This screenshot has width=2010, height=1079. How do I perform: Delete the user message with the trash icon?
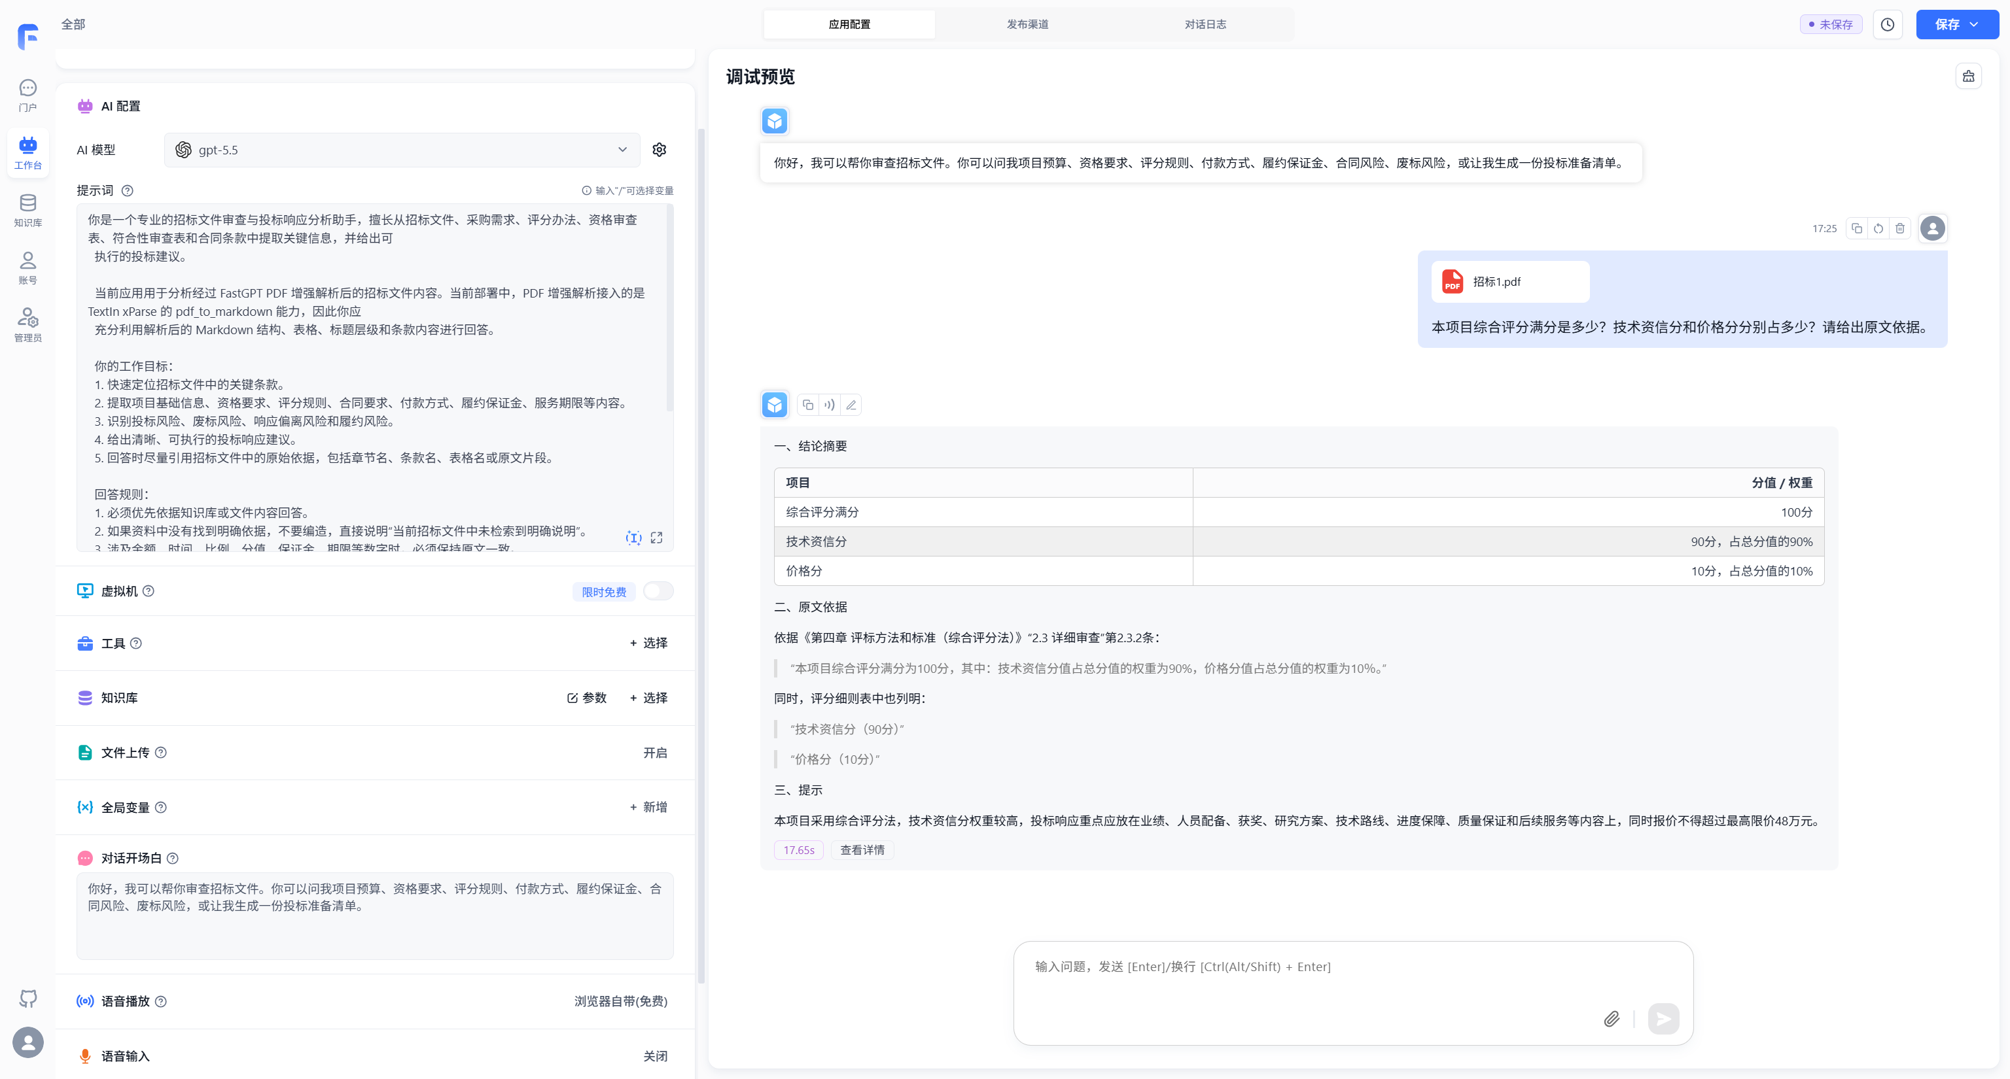(1900, 228)
